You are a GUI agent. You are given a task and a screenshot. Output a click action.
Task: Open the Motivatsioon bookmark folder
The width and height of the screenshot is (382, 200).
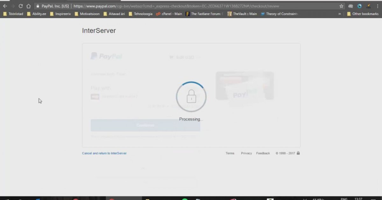87,14
